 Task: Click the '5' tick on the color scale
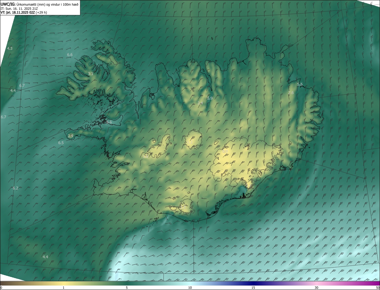tap(127, 288)
